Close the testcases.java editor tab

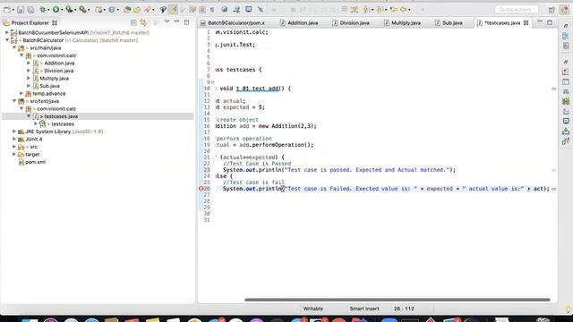click(526, 22)
